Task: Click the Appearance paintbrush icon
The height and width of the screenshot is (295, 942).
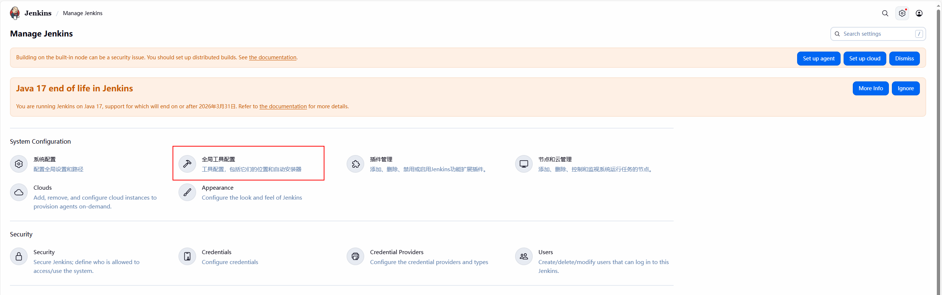Action: (x=187, y=192)
